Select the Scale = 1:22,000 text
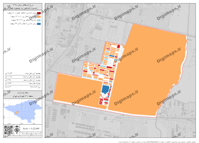 [x=31, y=128]
